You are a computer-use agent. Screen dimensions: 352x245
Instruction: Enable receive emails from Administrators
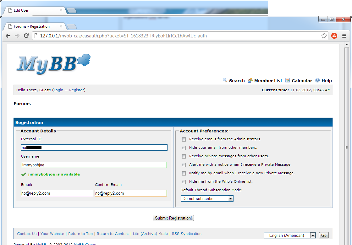point(184,139)
